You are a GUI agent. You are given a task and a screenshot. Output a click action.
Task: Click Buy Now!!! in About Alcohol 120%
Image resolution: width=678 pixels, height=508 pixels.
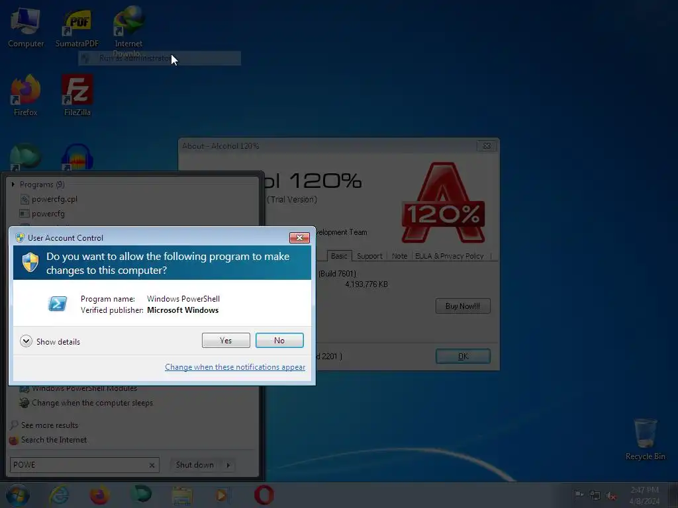click(x=463, y=306)
